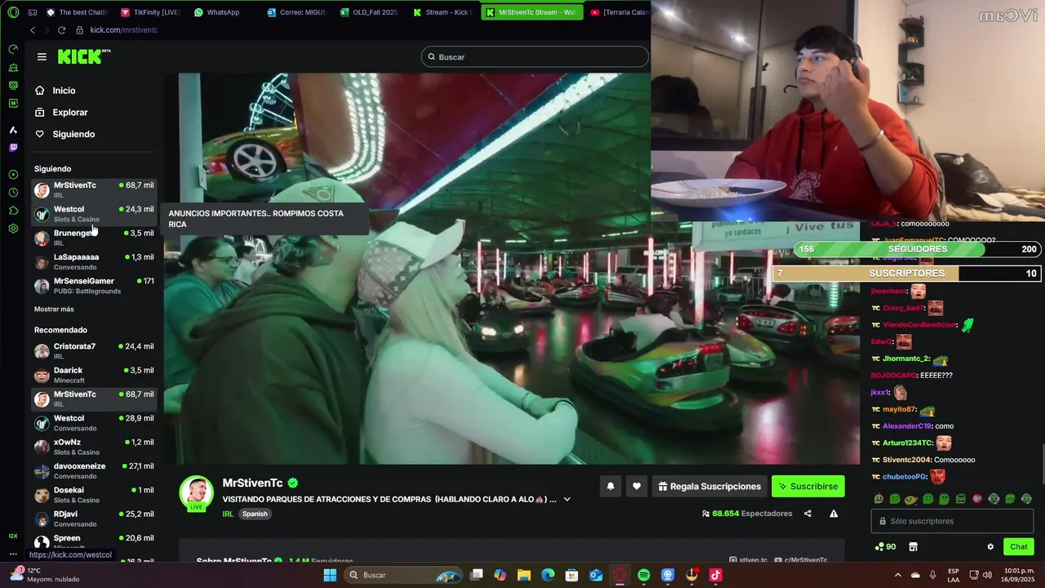This screenshot has width=1045, height=588.
Task: Switch to the OLD_Fall 2025 tab
Action: (x=369, y=12)
